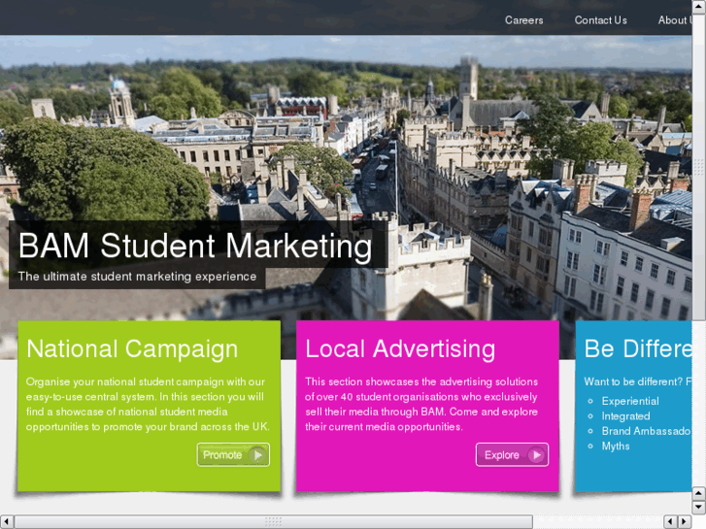Click the National Campaign description paragraph
706x529 pixels.
tap(148, 405)
